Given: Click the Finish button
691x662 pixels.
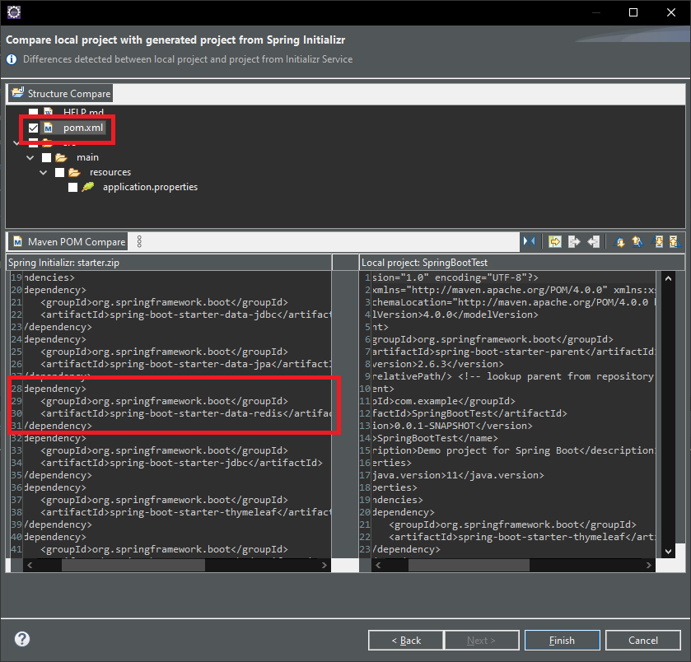Looking at the screenshot, I should (x=562, y=640).
